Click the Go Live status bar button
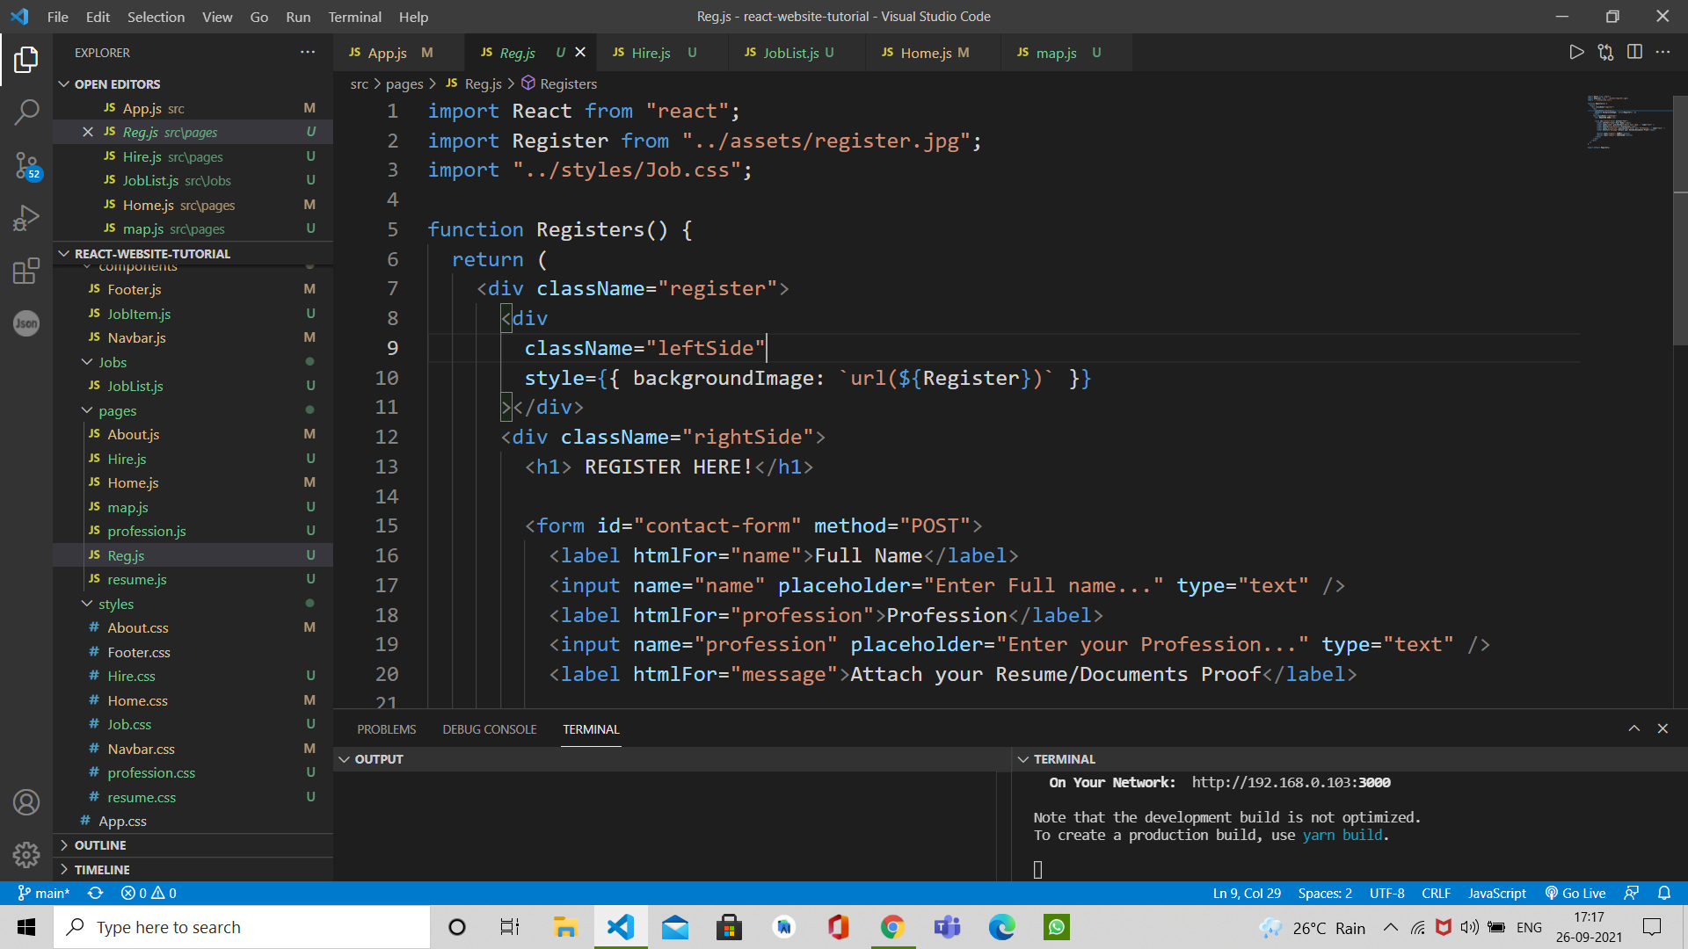This screenshot has width=1688, height=949. pyautogui.click(x=1580, y=892)
